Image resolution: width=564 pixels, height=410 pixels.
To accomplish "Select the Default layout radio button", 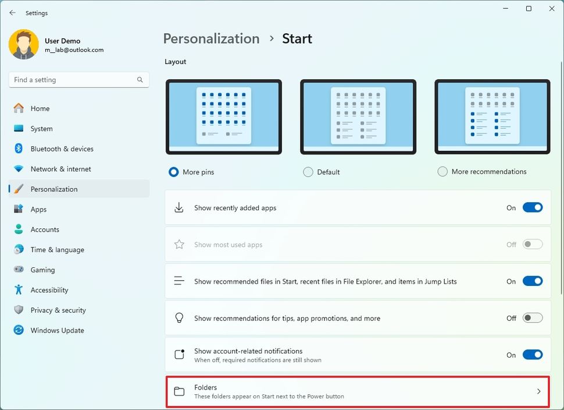I will (x=308, y=172).
